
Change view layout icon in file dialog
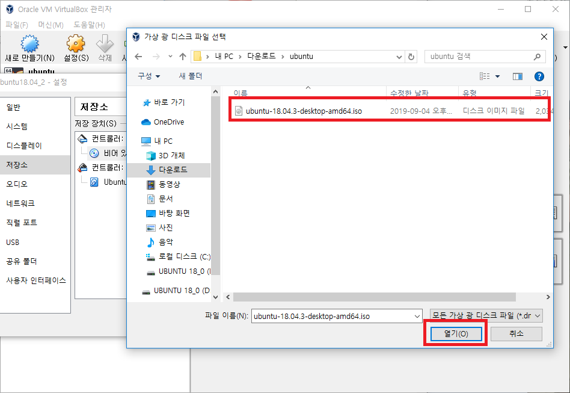(485, 76)
